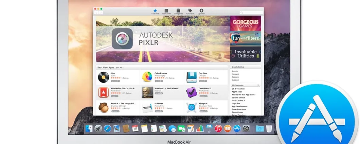
Task: Open the OS X Yosemite link
Action: [x=238, y=89]
